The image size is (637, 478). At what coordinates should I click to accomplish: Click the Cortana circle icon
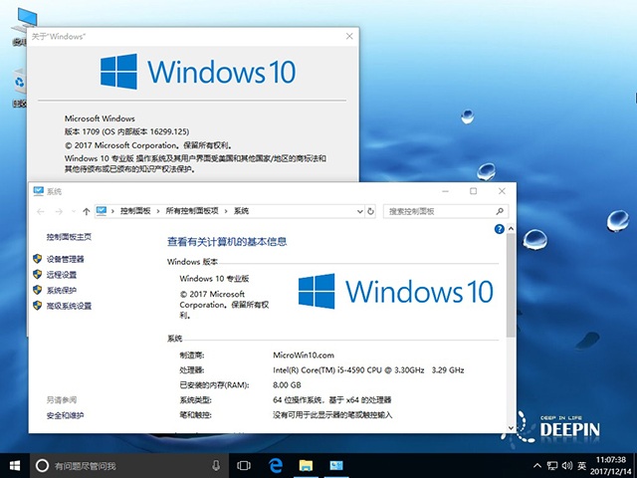(42, 465)
